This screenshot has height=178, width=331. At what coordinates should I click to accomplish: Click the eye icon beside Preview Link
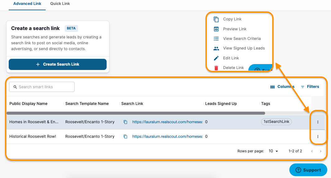[216, 29]
